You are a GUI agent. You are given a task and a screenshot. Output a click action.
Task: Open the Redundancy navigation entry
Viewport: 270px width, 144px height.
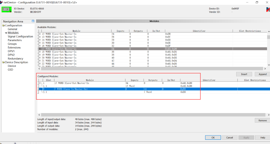point(15,59)
